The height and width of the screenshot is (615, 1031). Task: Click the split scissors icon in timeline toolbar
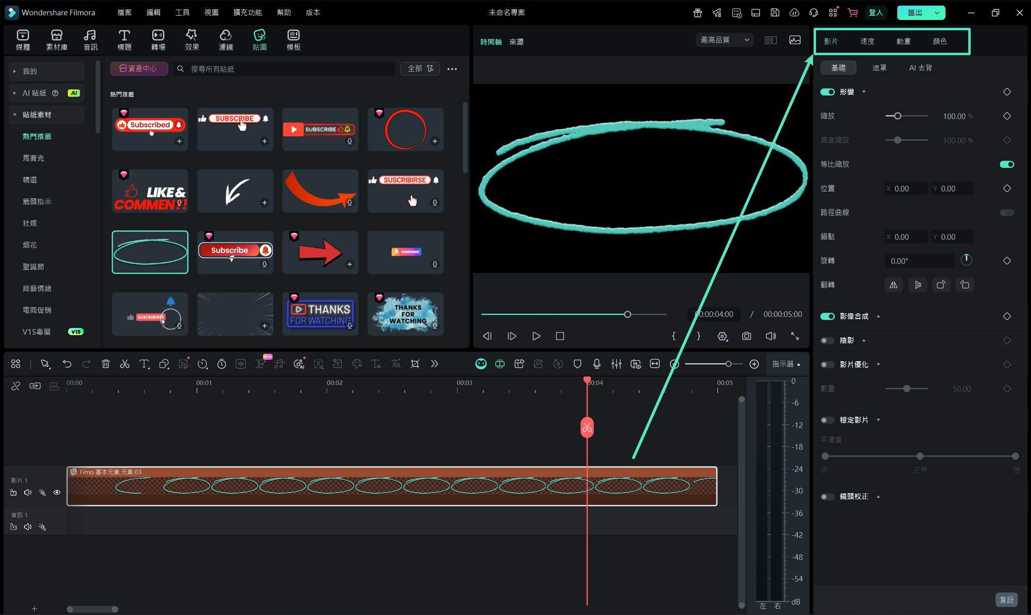124,364
